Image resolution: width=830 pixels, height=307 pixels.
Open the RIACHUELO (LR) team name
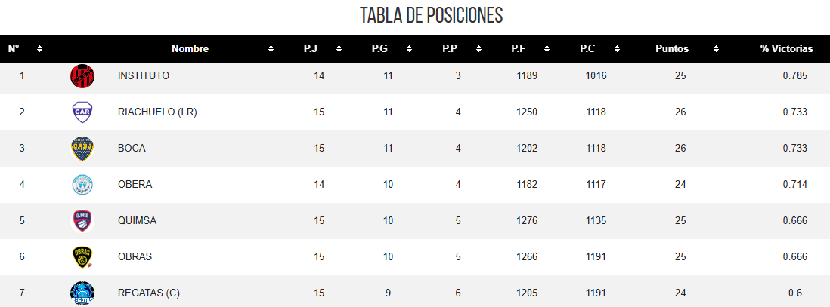[157, 112]
